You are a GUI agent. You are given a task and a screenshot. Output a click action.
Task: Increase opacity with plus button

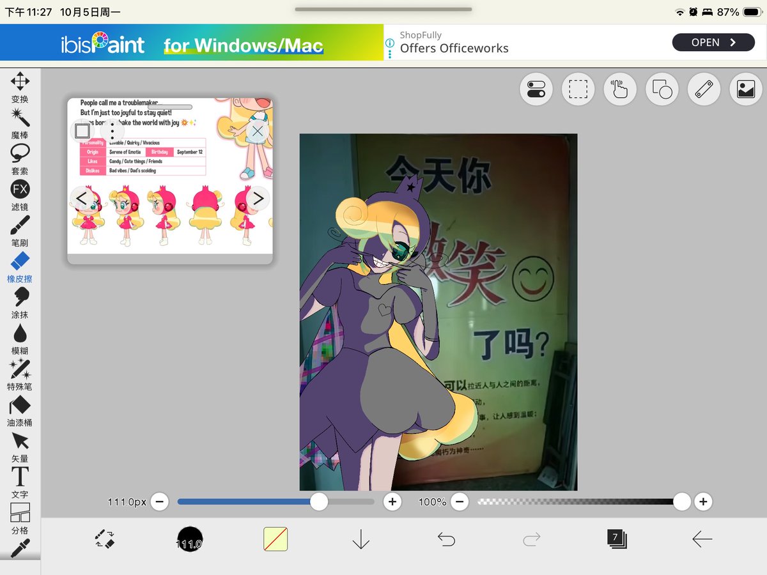(x=703, y=502)
